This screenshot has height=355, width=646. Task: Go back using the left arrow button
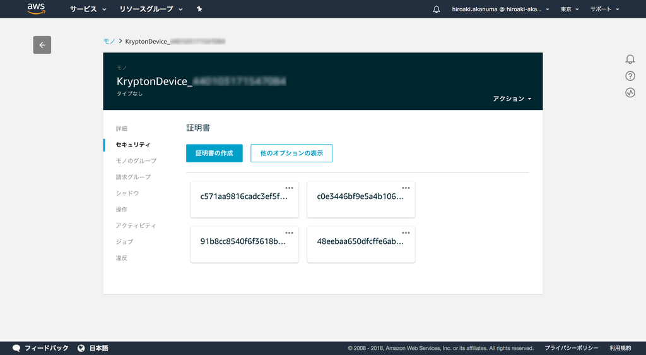[x=42, y=45]
